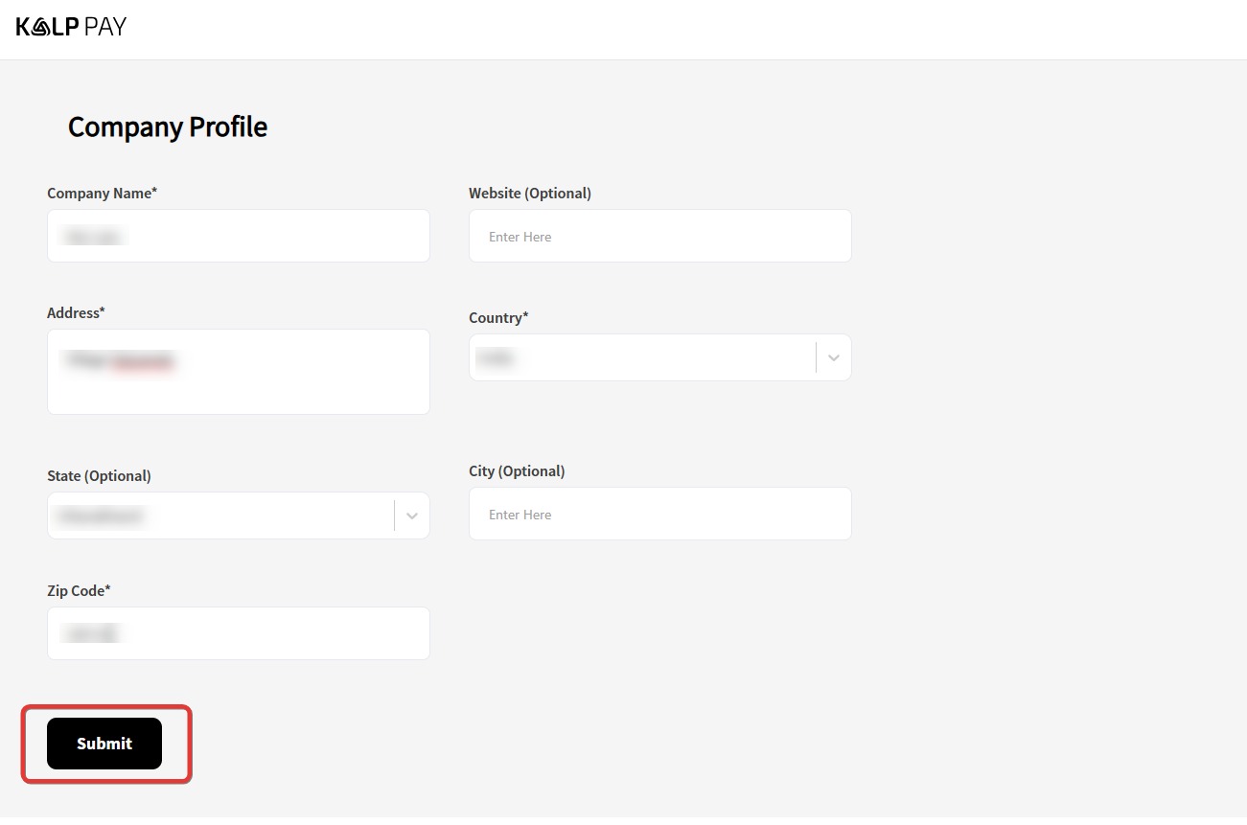This screenshot has width=1247, height=825.
Task: Click the Address label text
Action: coord(76,312)
